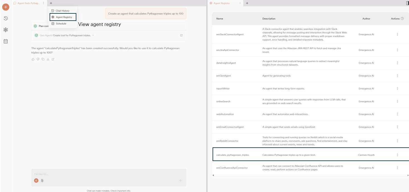Download the response with the download icon
Screen dimensions: 409x192
tap(48, 59)
